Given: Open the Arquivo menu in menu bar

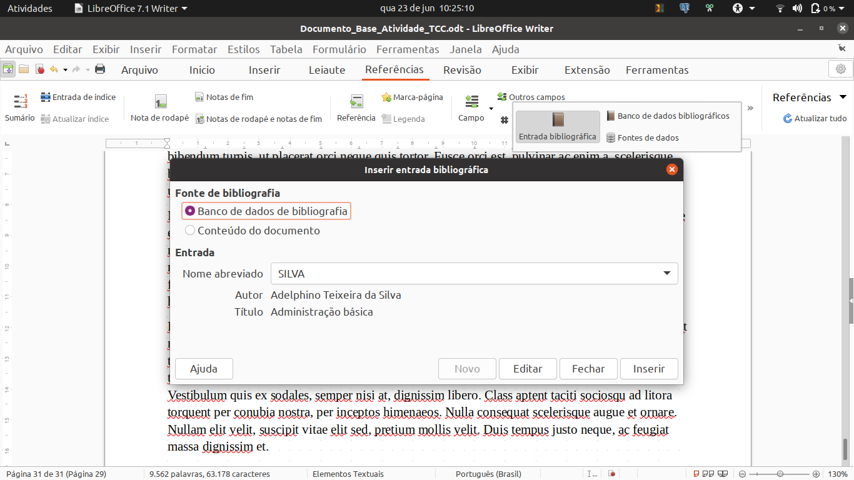Looking at the screenshot, I should click(24, 49).
